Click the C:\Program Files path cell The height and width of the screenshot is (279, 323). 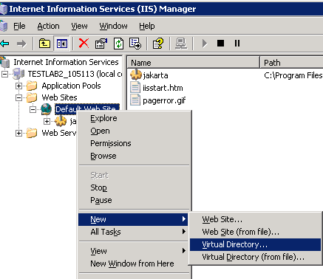click(x=293, y=75)
